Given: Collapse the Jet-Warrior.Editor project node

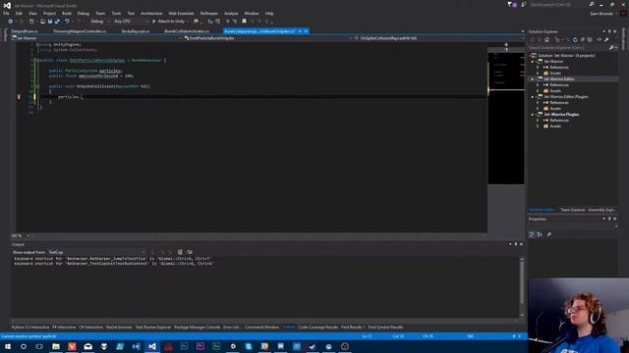Looking at the screenshot, I should point(533,79).
